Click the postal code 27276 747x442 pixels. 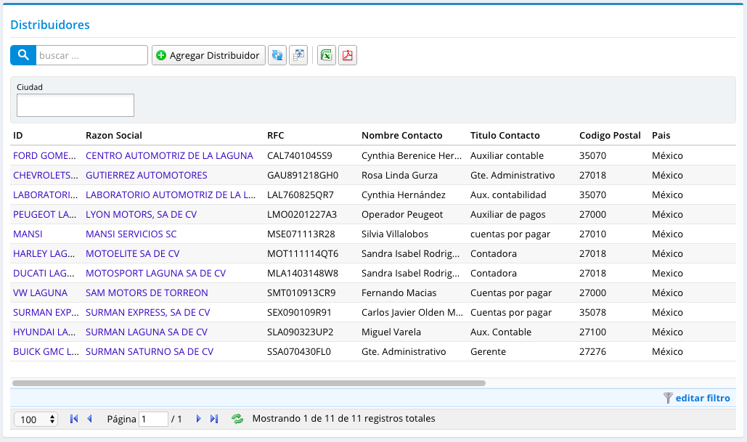coord(592,351)
